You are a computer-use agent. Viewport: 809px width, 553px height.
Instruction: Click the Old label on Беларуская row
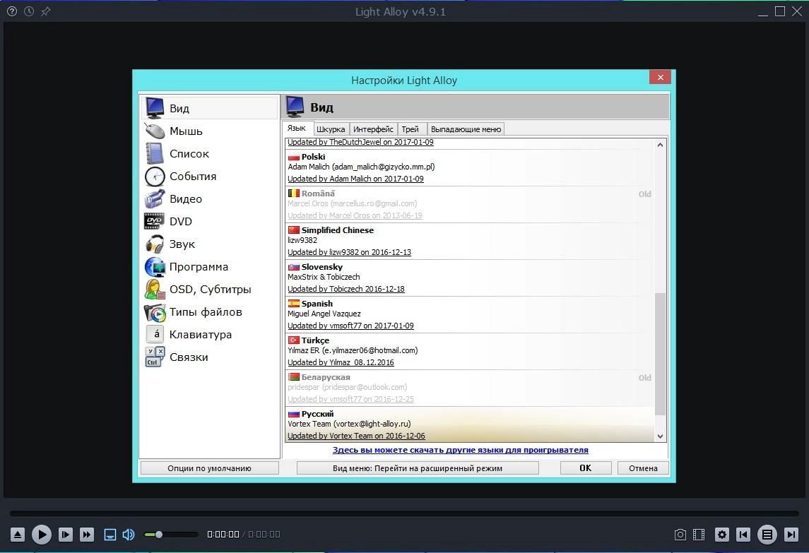point(645,378)
